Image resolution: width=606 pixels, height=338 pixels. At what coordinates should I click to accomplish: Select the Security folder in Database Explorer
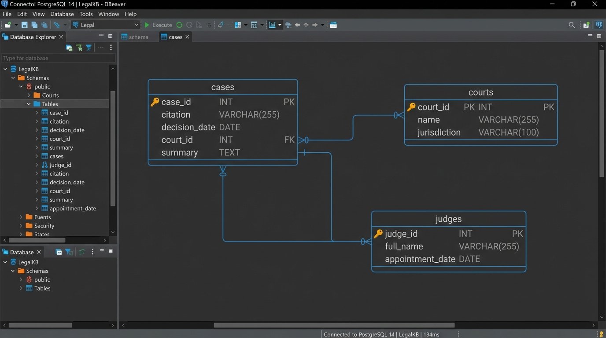pos(43,225)
